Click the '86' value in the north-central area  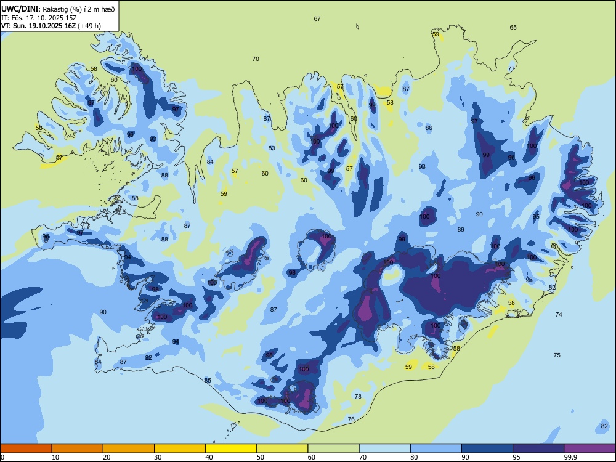(429, 128)
